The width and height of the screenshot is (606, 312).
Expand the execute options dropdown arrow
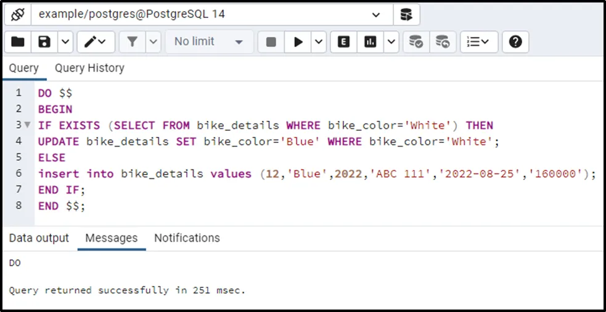click(x=319, y=42)
